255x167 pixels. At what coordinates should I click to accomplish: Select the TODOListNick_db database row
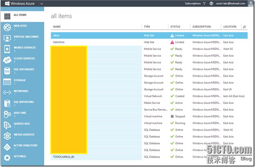96,157
